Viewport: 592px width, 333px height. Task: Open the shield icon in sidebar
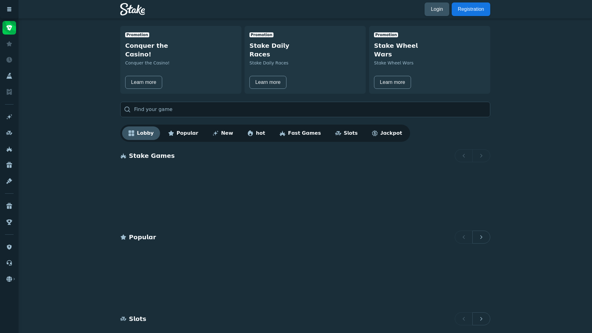point(9,247)
